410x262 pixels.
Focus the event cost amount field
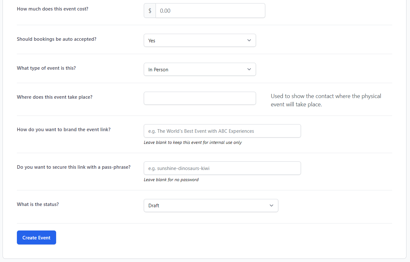[x=210, y=11]
